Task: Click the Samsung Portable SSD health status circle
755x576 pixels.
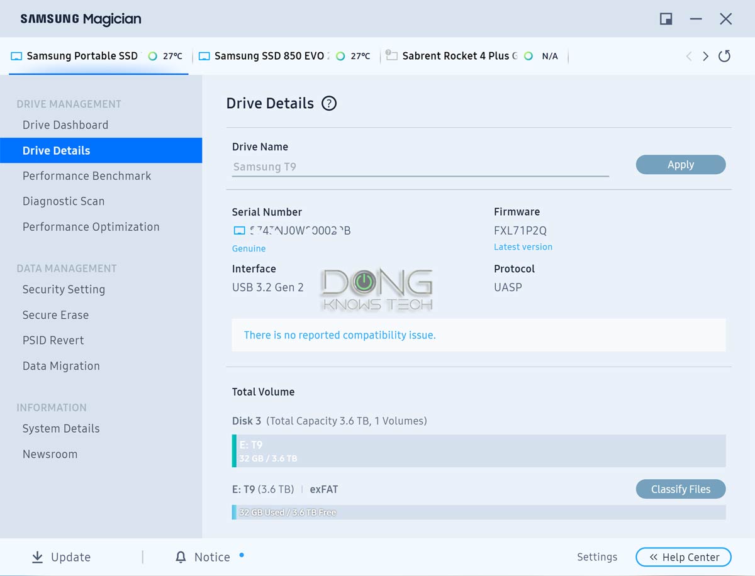Action: 152,56
